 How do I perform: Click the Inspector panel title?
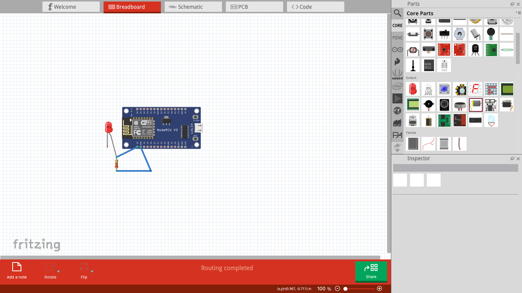(418, 158)
